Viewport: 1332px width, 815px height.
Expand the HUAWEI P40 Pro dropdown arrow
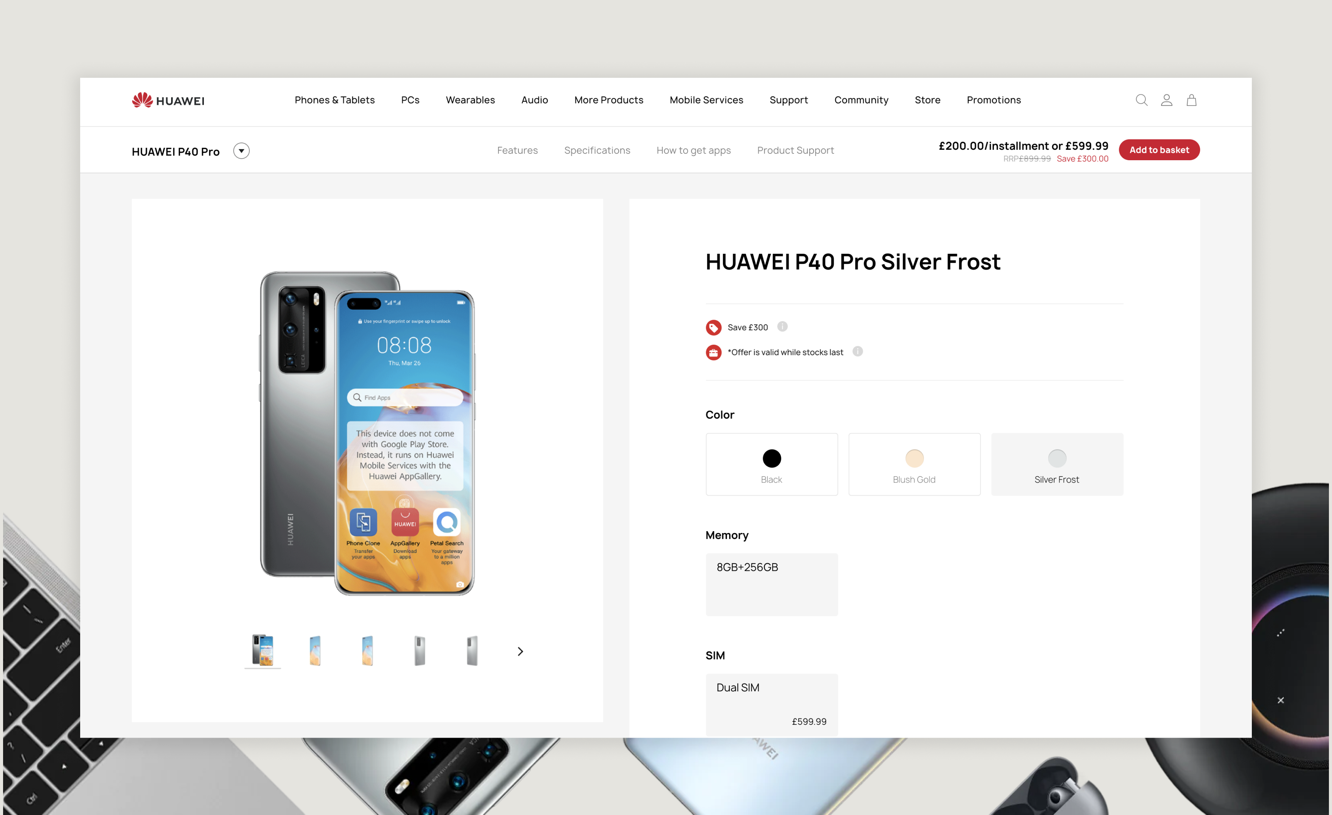click(241, 151)
